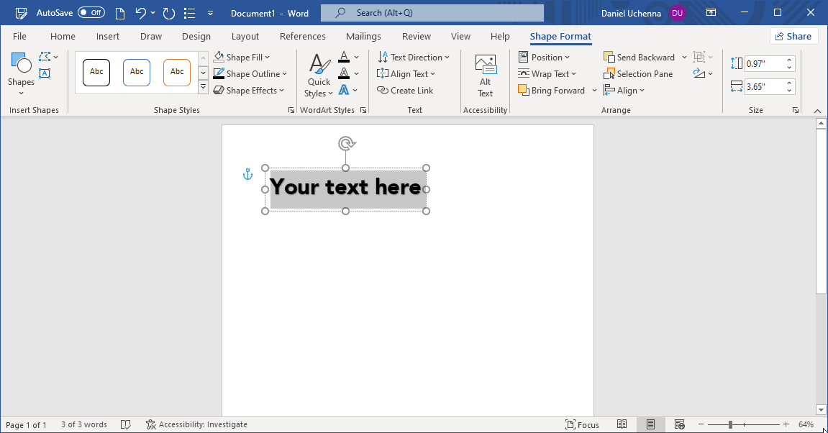The width and height of the screenshot is (828, 433).
Task: Click the Selection Pane button
Action: (x=638, y=74)
